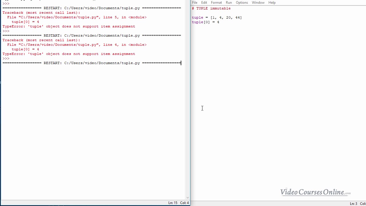Open the Format menu

click(x=216, y=3)
